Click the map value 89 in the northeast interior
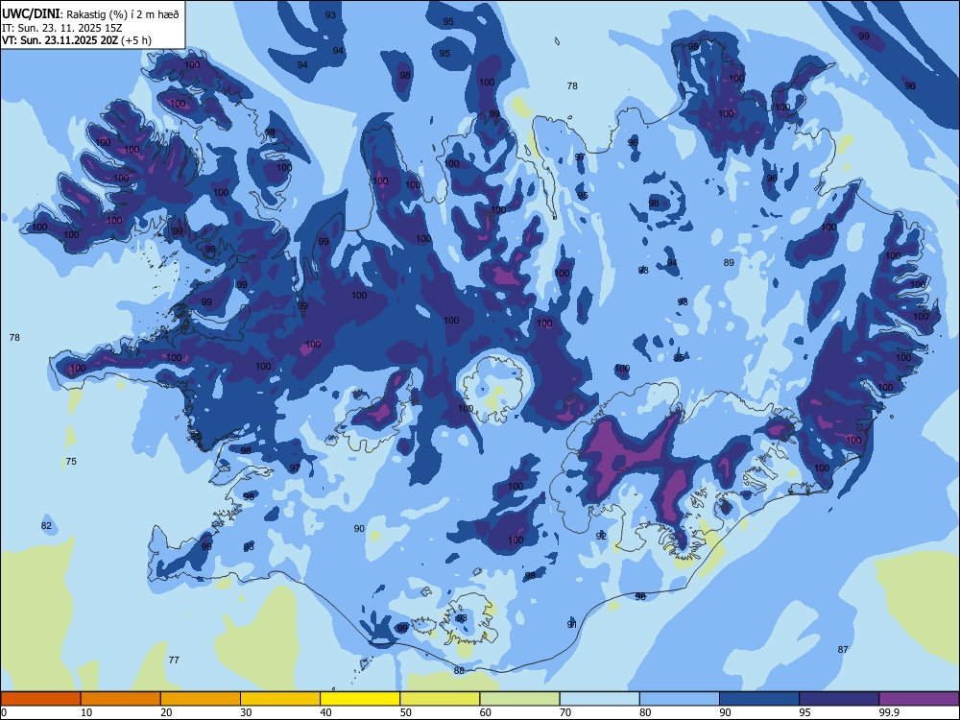 pyautogui.click(x=729, y=263)
